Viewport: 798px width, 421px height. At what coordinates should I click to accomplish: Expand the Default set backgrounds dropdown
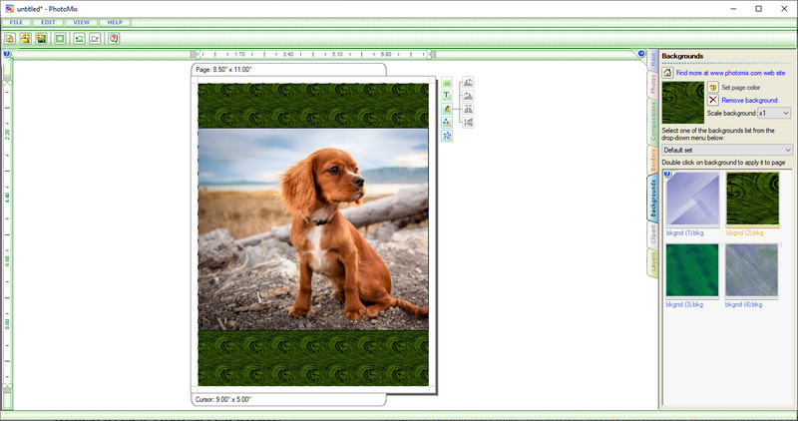point(726,150)
